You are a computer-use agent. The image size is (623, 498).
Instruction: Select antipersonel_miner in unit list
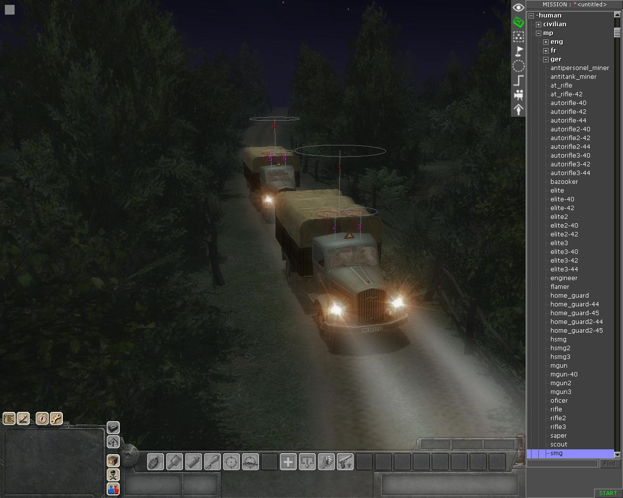click(580, 68)
